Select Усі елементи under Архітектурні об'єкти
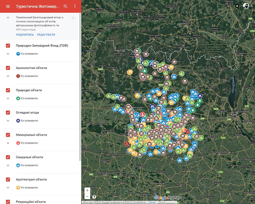The image size is (255, 204). click(x=29, y=188)
